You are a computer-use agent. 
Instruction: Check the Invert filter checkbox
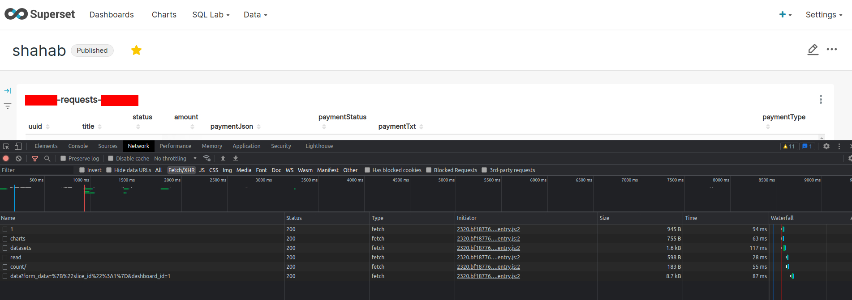(x=82, y=170)
